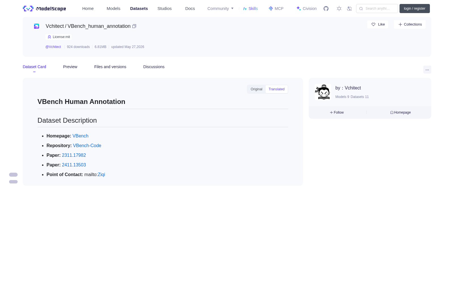
Task: Open the Datasets section
Action: [x=139, y=9]
